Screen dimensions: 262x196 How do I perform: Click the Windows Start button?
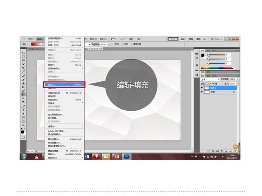point(24,156)
